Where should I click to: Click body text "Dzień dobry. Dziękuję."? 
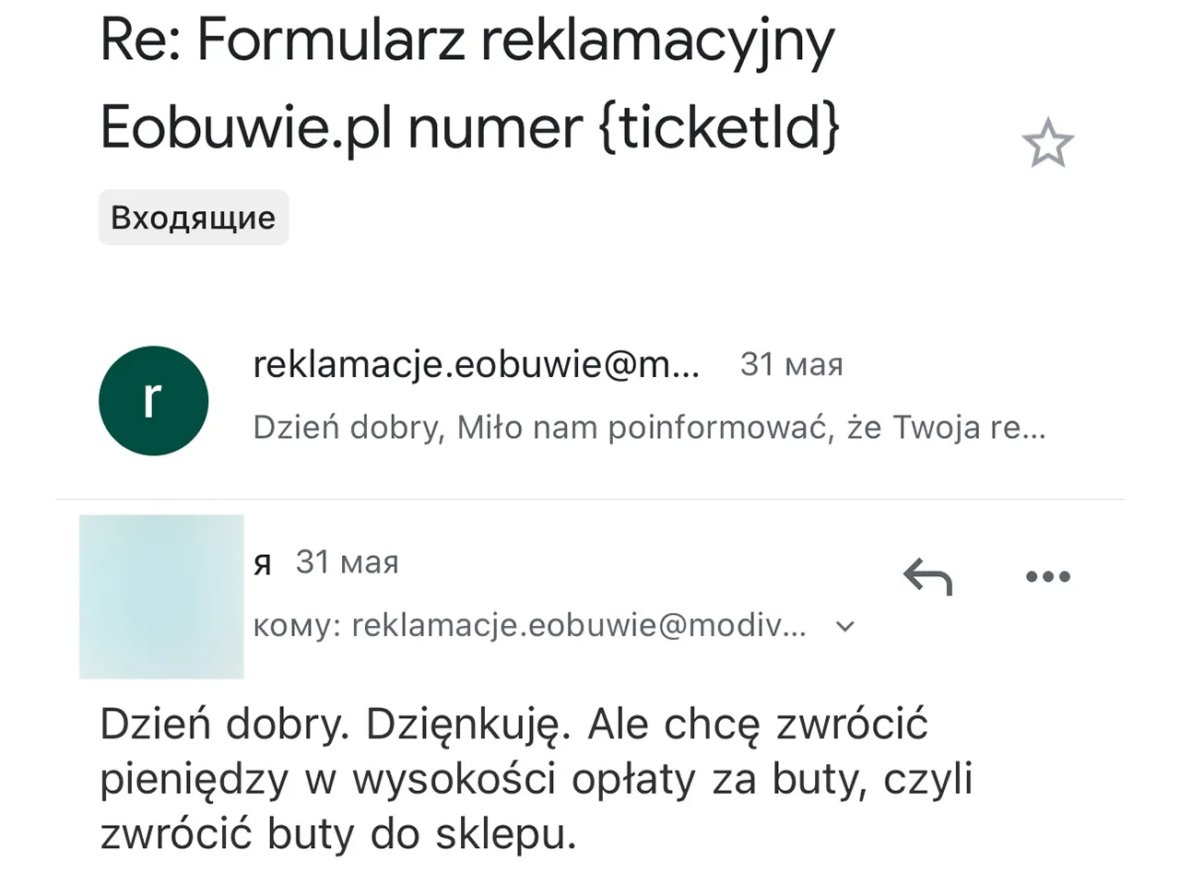click(337, 725)
